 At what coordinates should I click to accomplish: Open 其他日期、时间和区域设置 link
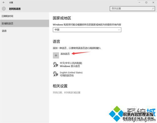tap(67, 92)
